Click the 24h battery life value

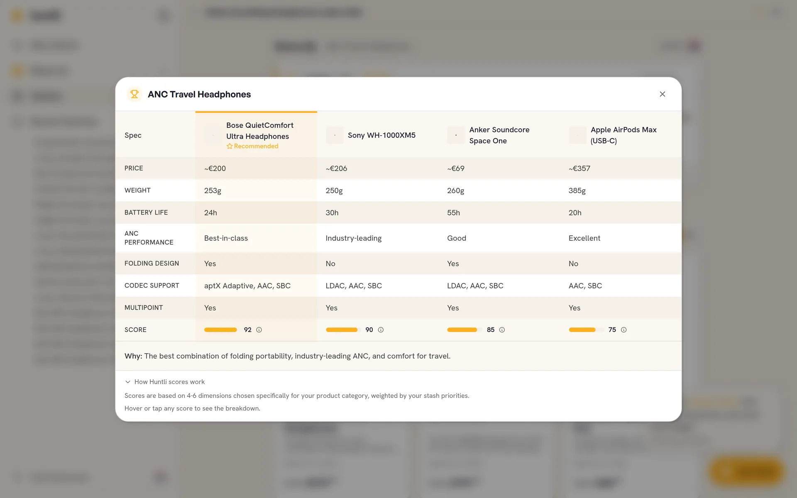(210, 212)
